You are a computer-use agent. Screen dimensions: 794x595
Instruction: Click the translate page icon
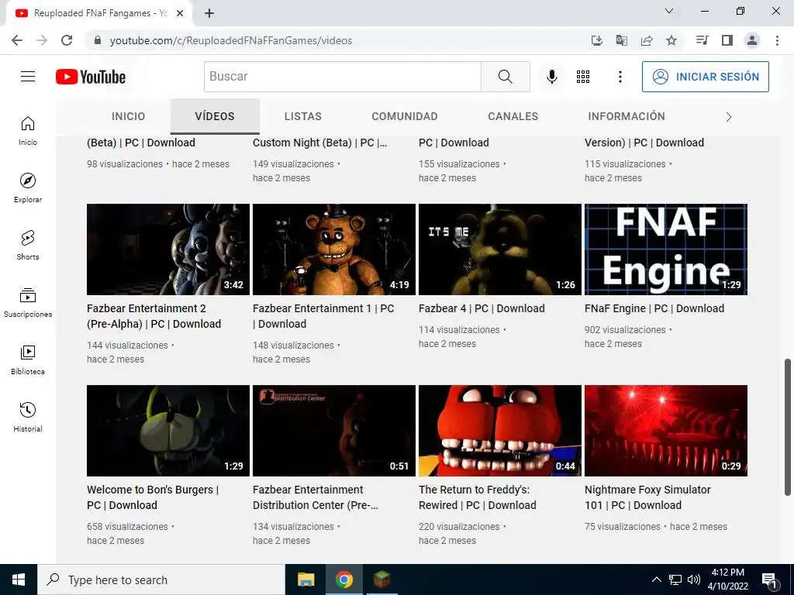[x=622, y=40]
